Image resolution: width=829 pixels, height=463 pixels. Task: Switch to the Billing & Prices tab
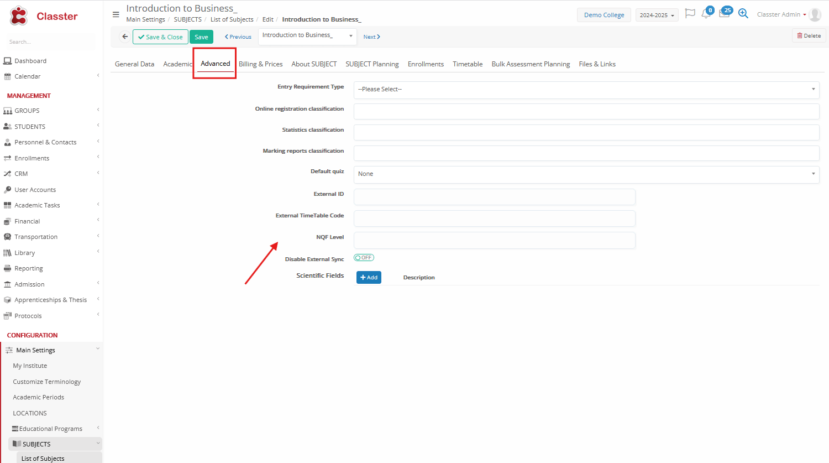(260, 64)
